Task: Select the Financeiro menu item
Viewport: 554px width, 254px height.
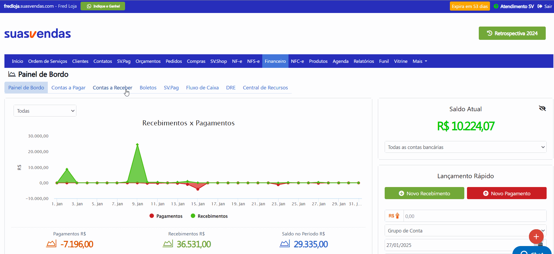Action: point(275,61)
